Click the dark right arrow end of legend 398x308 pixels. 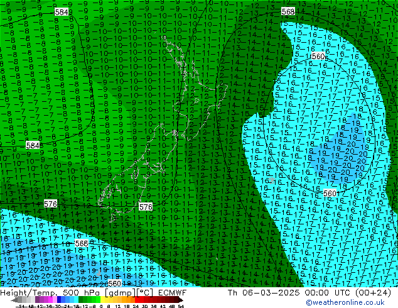tap(180, 300)
